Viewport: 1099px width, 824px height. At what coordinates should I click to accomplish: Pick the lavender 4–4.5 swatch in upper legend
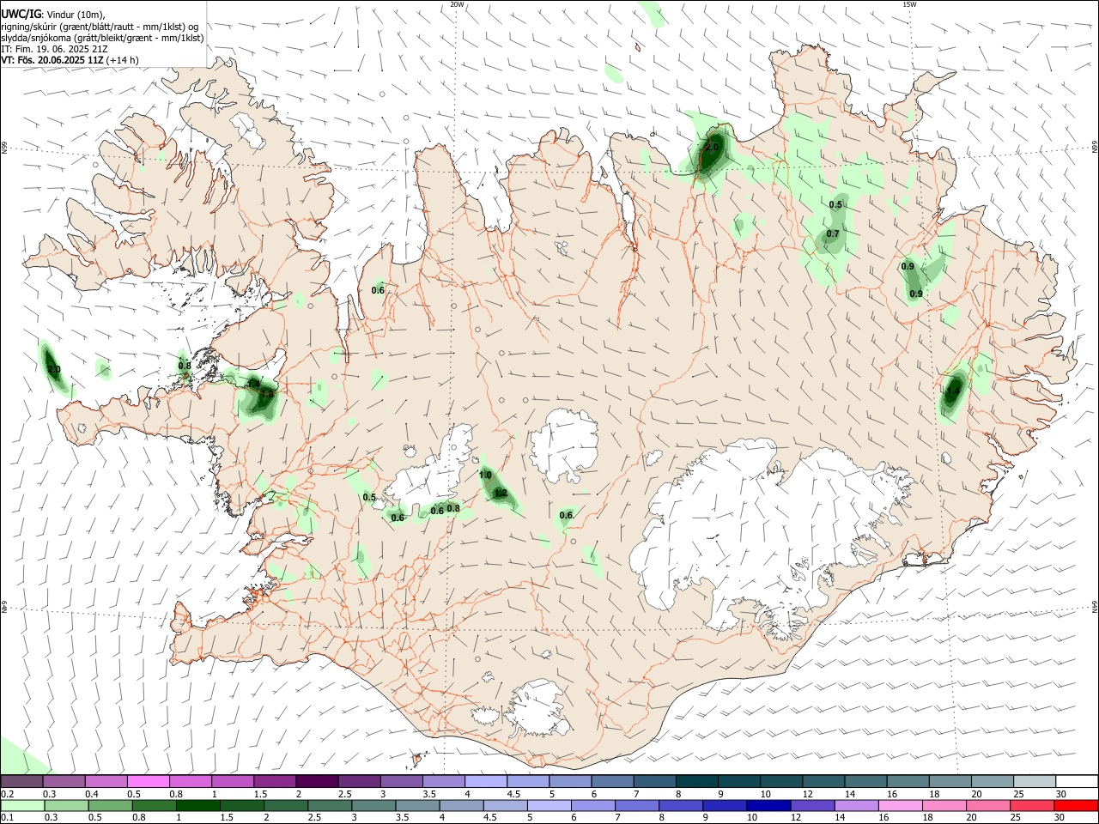[486, 782]
